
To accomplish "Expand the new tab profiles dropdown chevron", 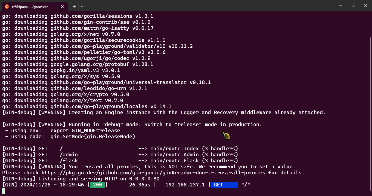I will [x=82, y=6].
